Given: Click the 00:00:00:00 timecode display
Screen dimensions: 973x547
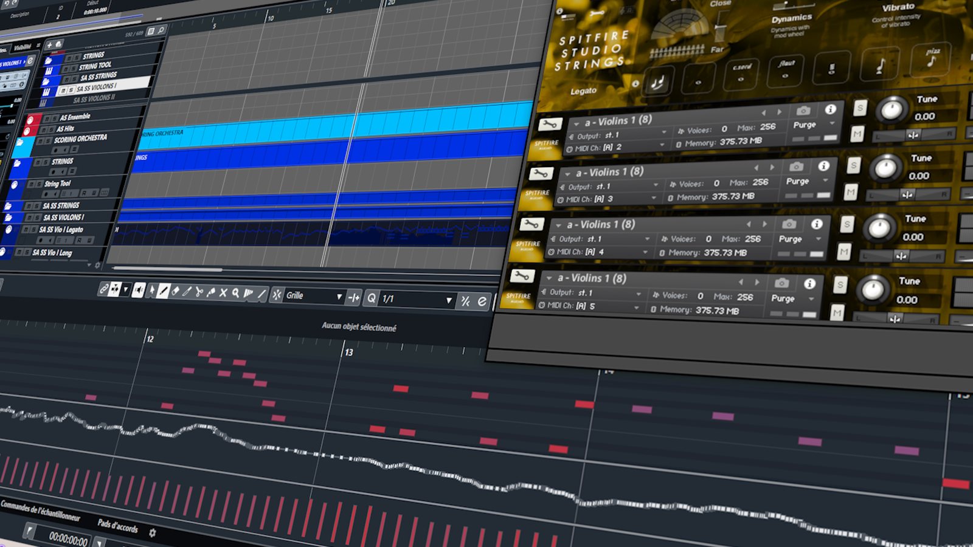Looking at the screenshot, I should (68, 538).
